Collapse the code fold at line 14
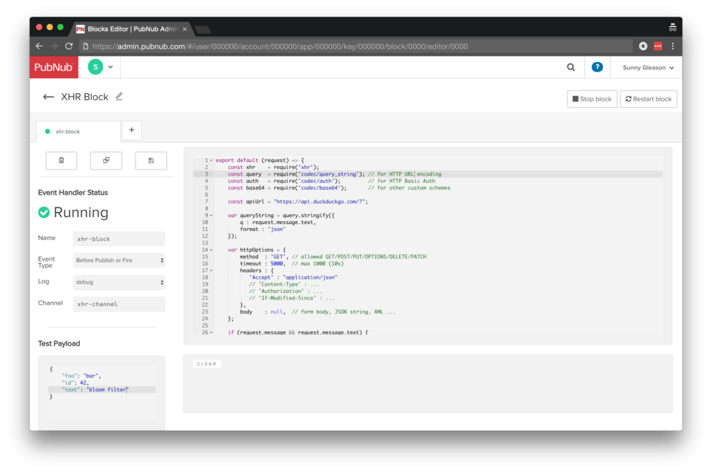The height and width of the screenshot is (473, 712). (x=211, y=250)
